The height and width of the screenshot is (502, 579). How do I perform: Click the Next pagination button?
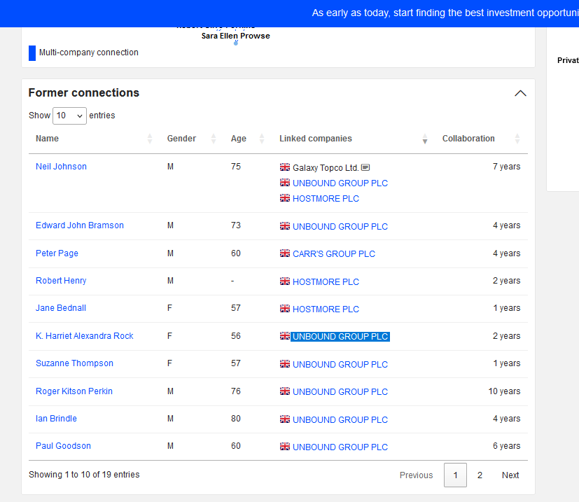coord(510,475)
